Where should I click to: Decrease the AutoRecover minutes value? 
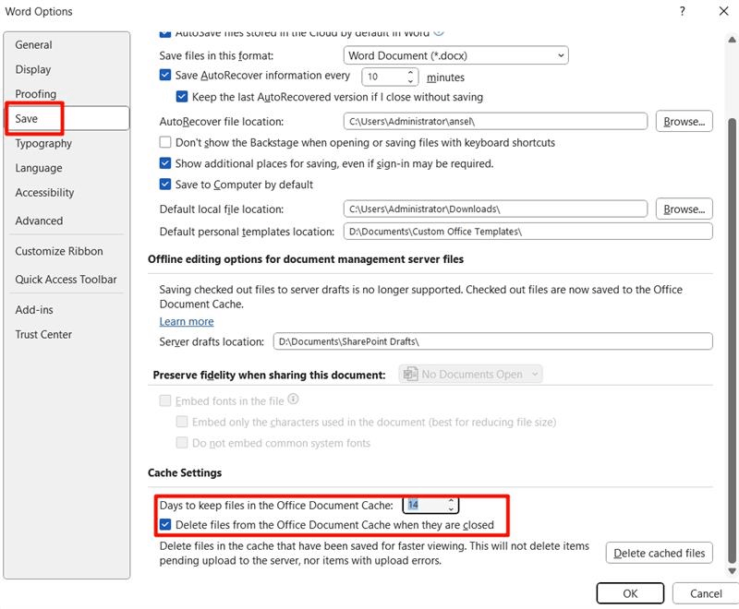tap(410, 81)
